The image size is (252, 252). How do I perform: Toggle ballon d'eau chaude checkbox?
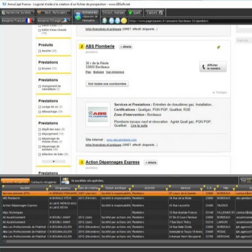pos(39,30)
